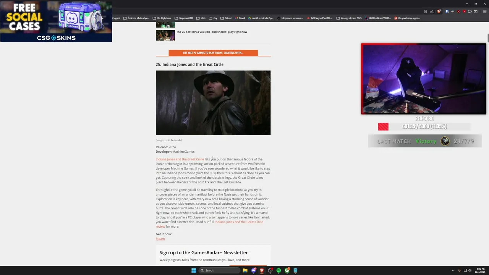
Task: Open the Śmieci / Mało używ... bookmarks folder
Action: click(x=136, y=18)
